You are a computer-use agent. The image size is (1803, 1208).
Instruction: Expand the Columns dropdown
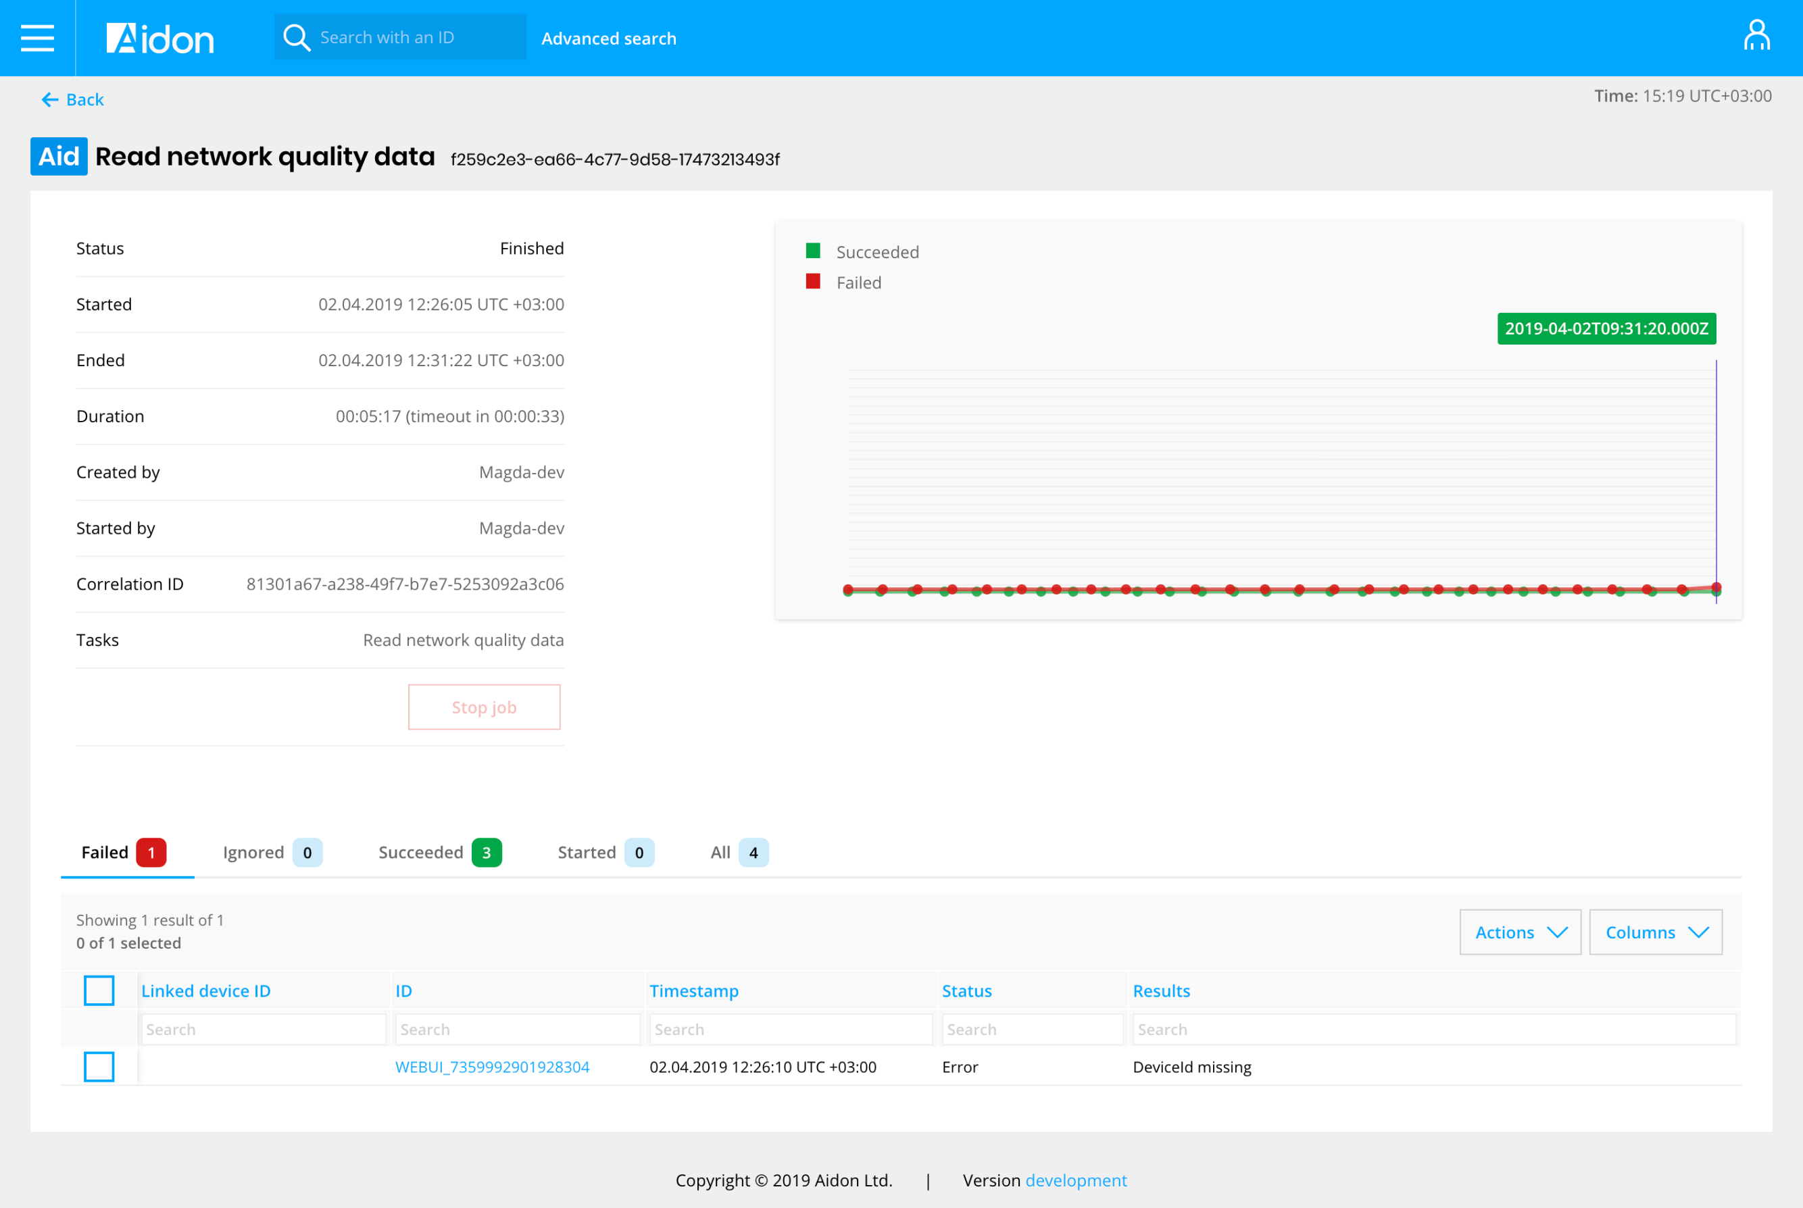click(x=1655, y=932)
